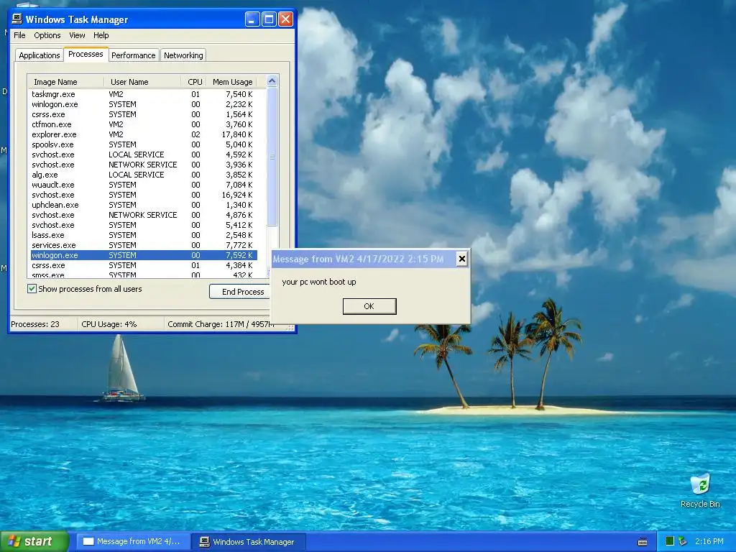
Task: Maximize the Windows Task Manager window
Action: point(269,19)
